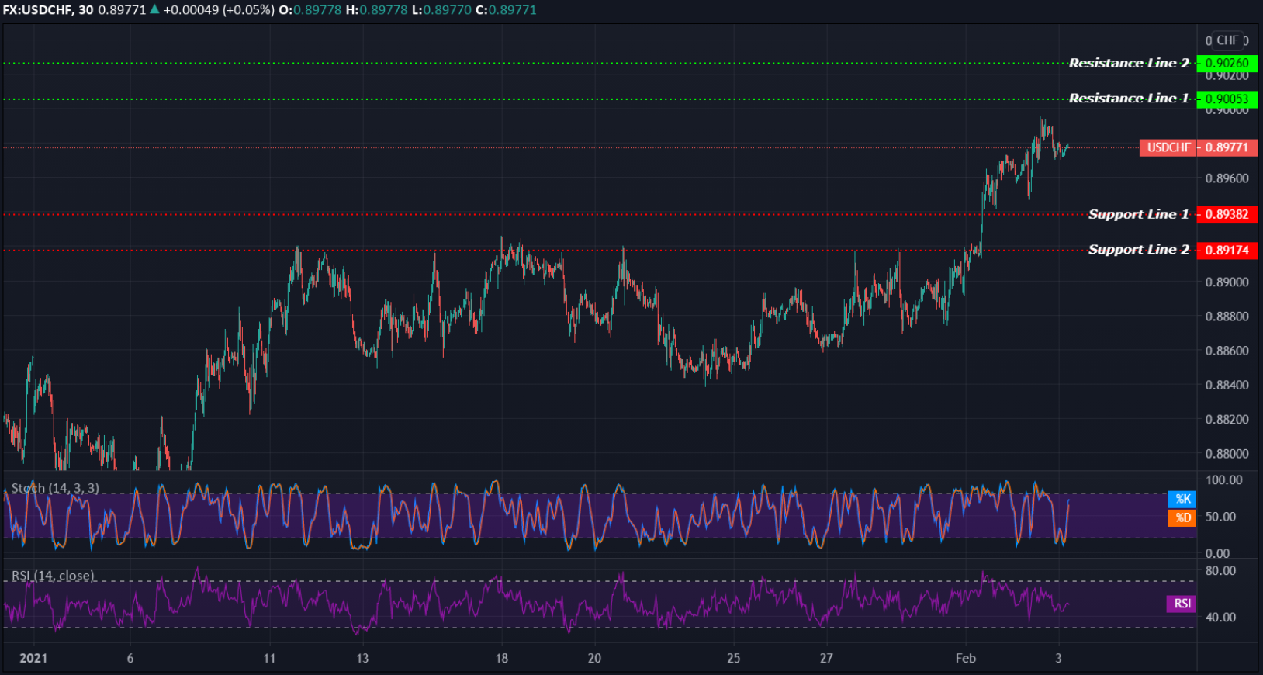Viewport: 1263px width, 675px height.
Task: Click the Feb label on time axis
Action: pyautogui.click(x=965, y=658)
